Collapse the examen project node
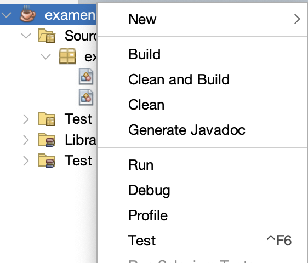The image size is (308, 263). click(x=7, y=15)
